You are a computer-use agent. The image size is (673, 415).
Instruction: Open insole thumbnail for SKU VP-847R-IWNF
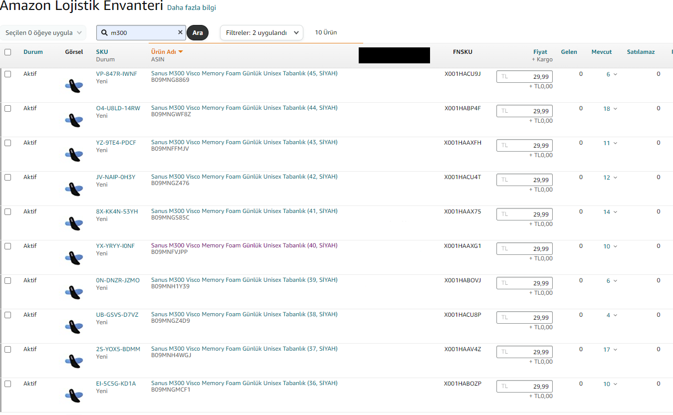click(x=74, y=86)
